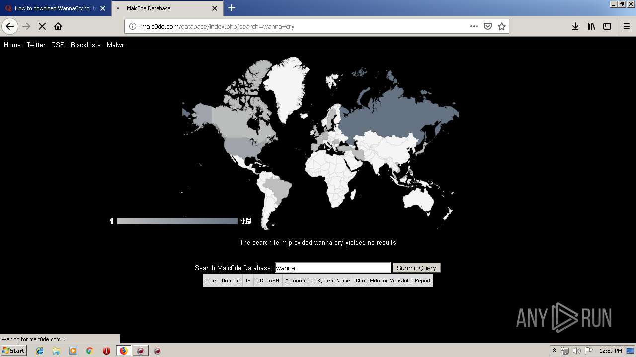Open the volume control in the tray
This screenshot has height=357, width=636.
(576, 351)
